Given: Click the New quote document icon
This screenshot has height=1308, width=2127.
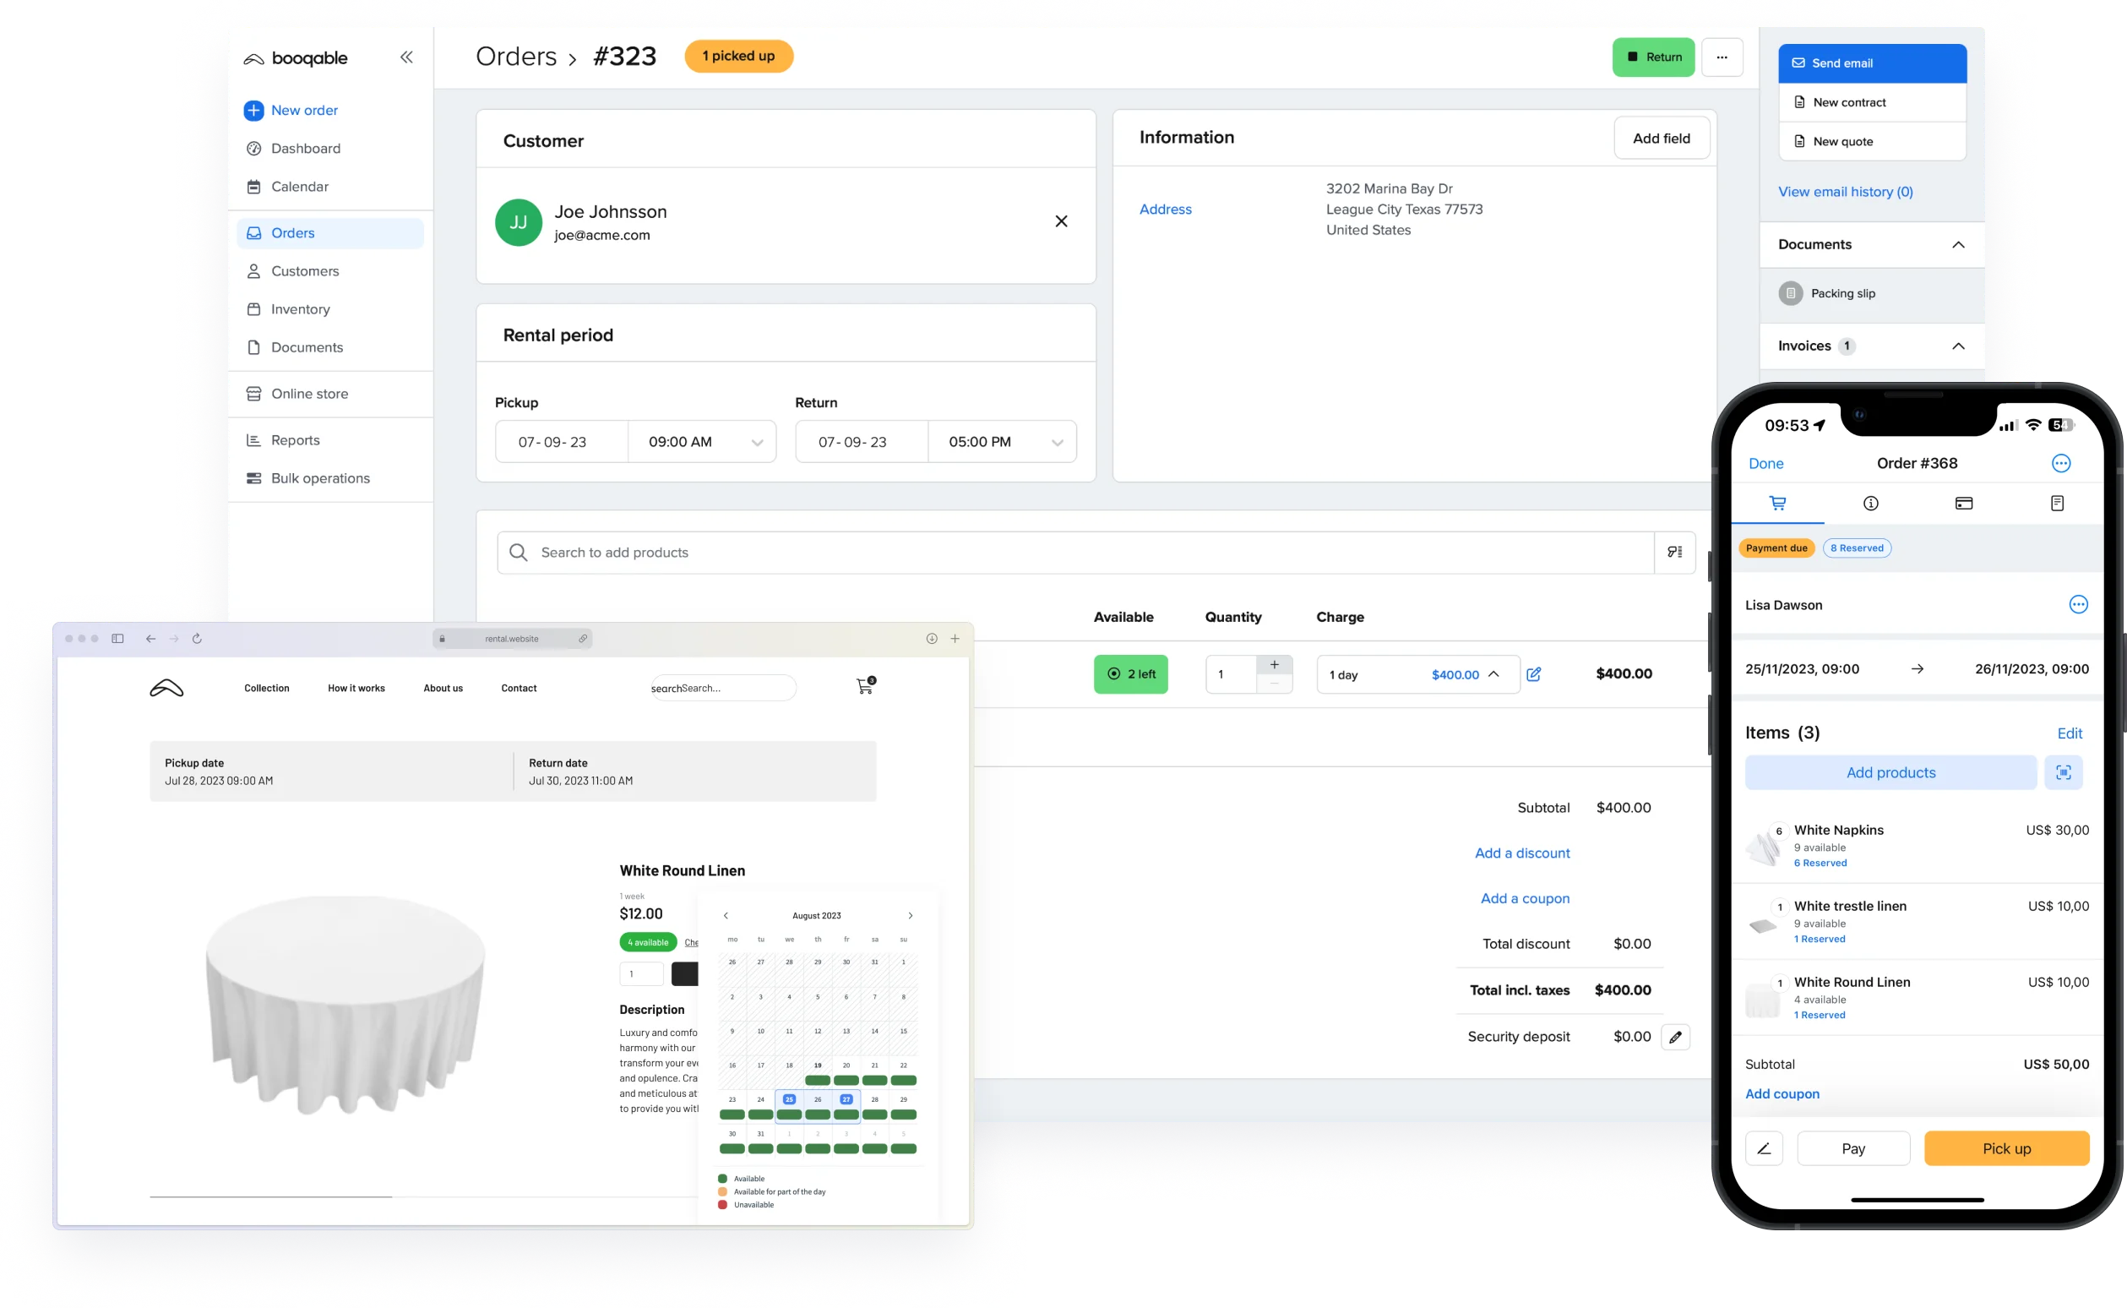Looking at the screenshot, I should [1800, 141].
